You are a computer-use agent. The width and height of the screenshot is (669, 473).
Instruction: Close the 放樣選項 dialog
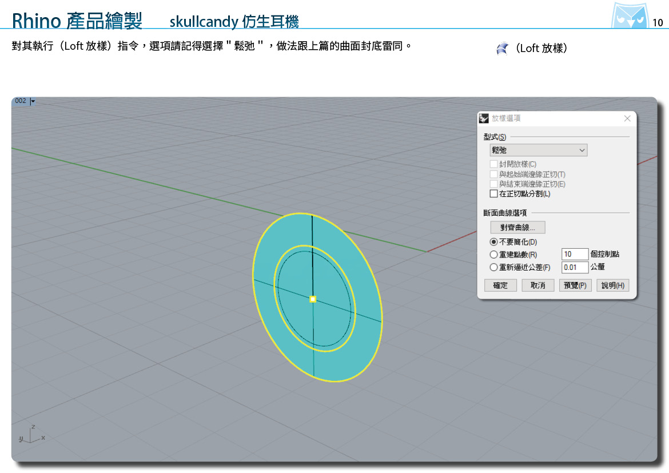(627, 118)
